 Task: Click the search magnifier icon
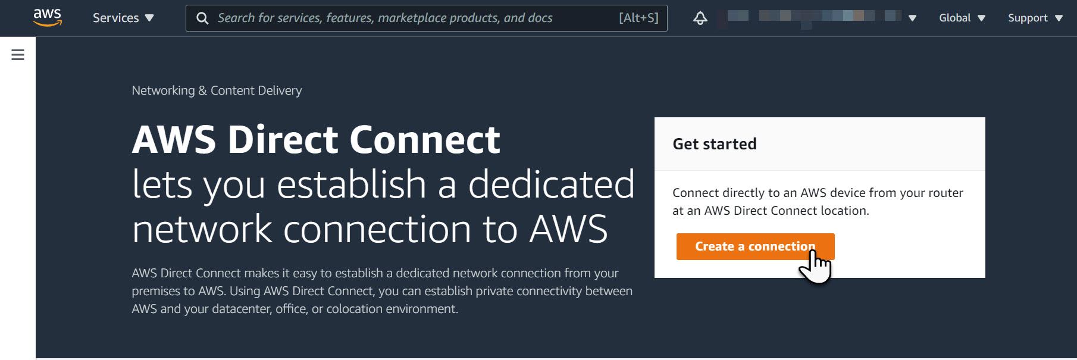pyautogui.click(x=202, y=18)
